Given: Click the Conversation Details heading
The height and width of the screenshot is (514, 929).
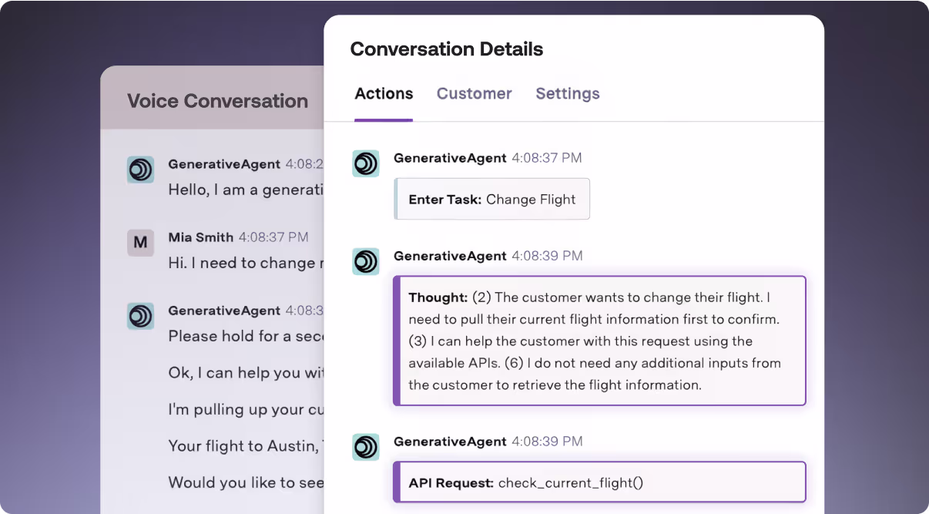Looking at the screenshot, I should pos(447,49).
